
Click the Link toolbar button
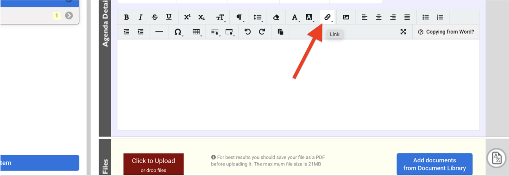pos(327,17)
